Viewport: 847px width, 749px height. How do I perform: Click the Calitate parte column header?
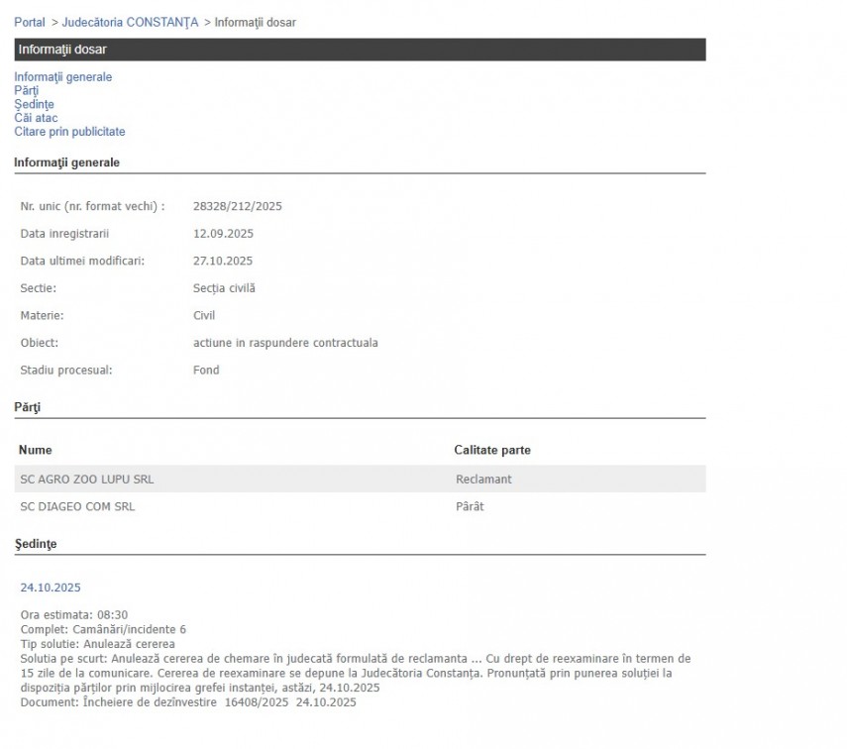[492, 450]
